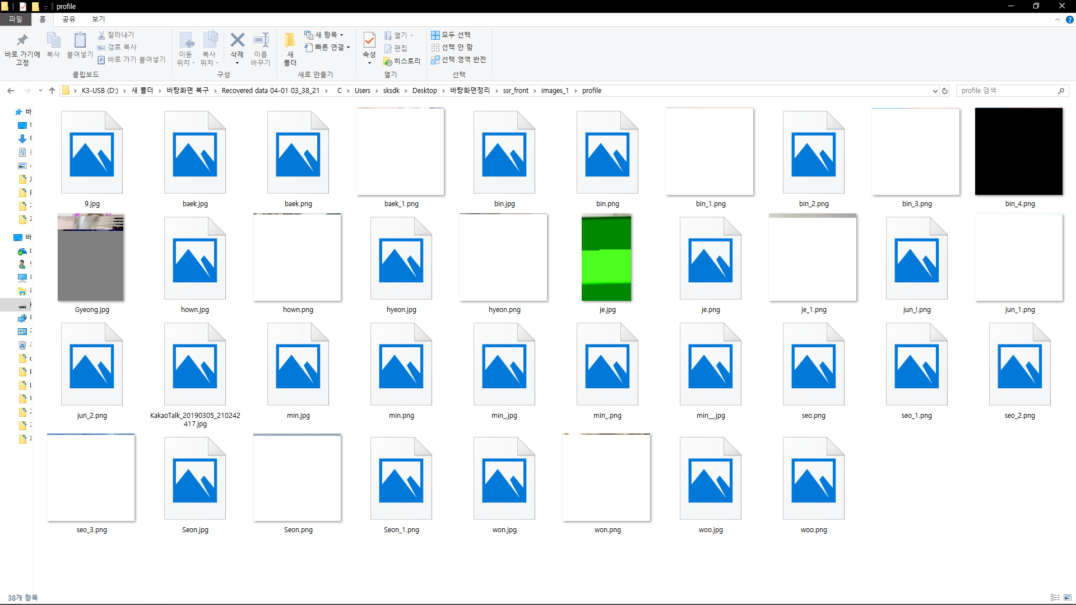Click the Refresh button in address bar
This screenshot has width=1076, height=605.
945,91
